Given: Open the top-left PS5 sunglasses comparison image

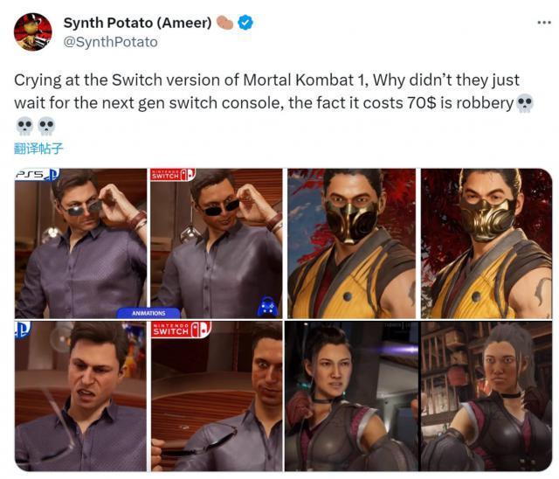Looking at the screenshot, I should pyautogui.click(x=80, y=244).
